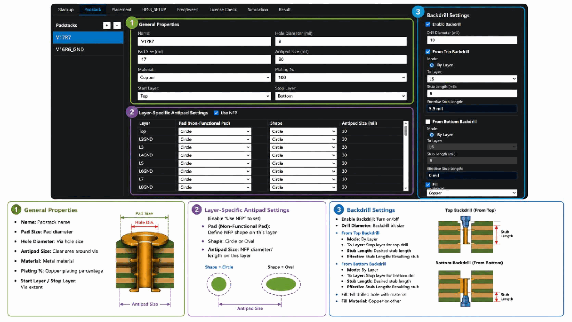Click the Pad Size input field

[204, 59]
